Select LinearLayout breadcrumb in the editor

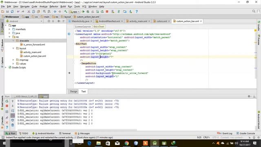pyautogui.click(x=83, y=27)
